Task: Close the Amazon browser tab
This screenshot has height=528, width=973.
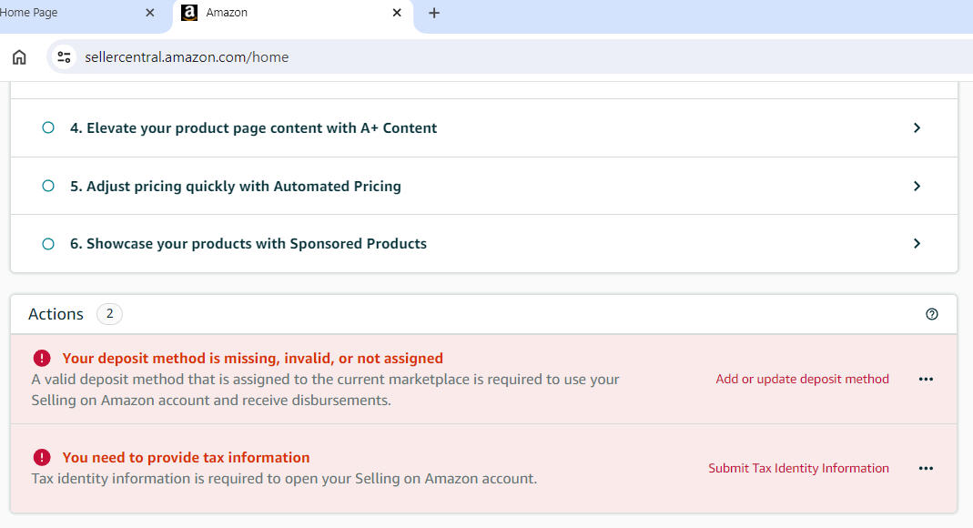Action: tap(397, 13)
